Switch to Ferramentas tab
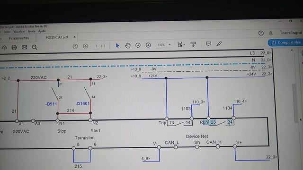 point(19,38)
